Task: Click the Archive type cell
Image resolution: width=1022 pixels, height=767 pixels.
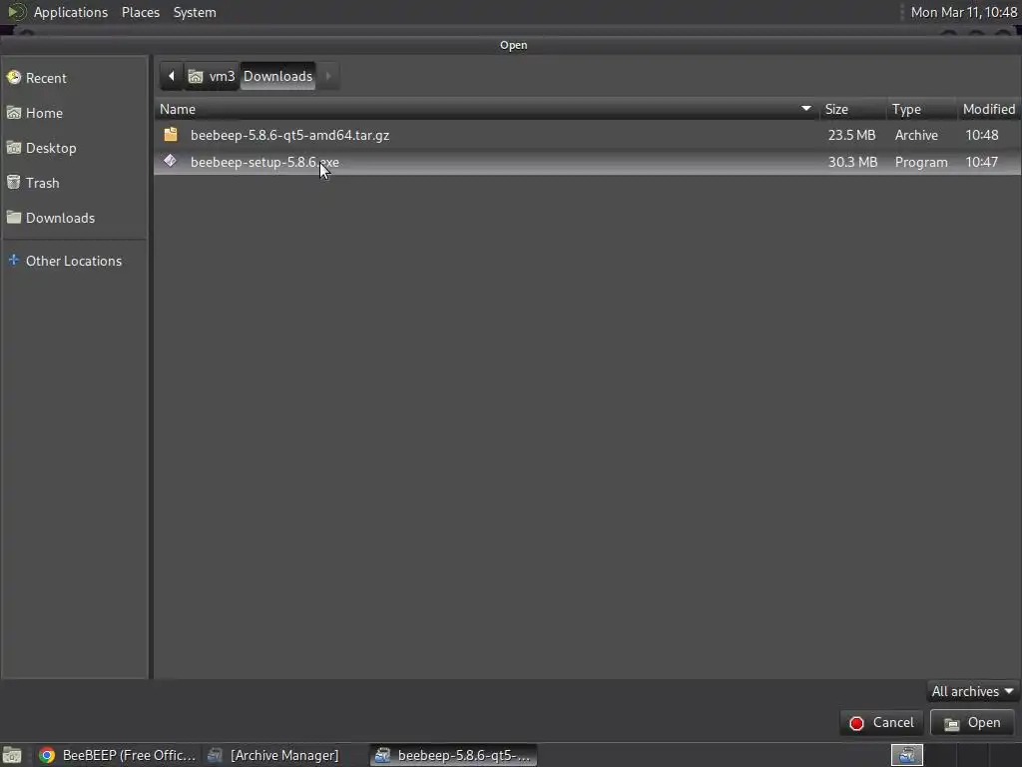Action: [x=916, y=135]
